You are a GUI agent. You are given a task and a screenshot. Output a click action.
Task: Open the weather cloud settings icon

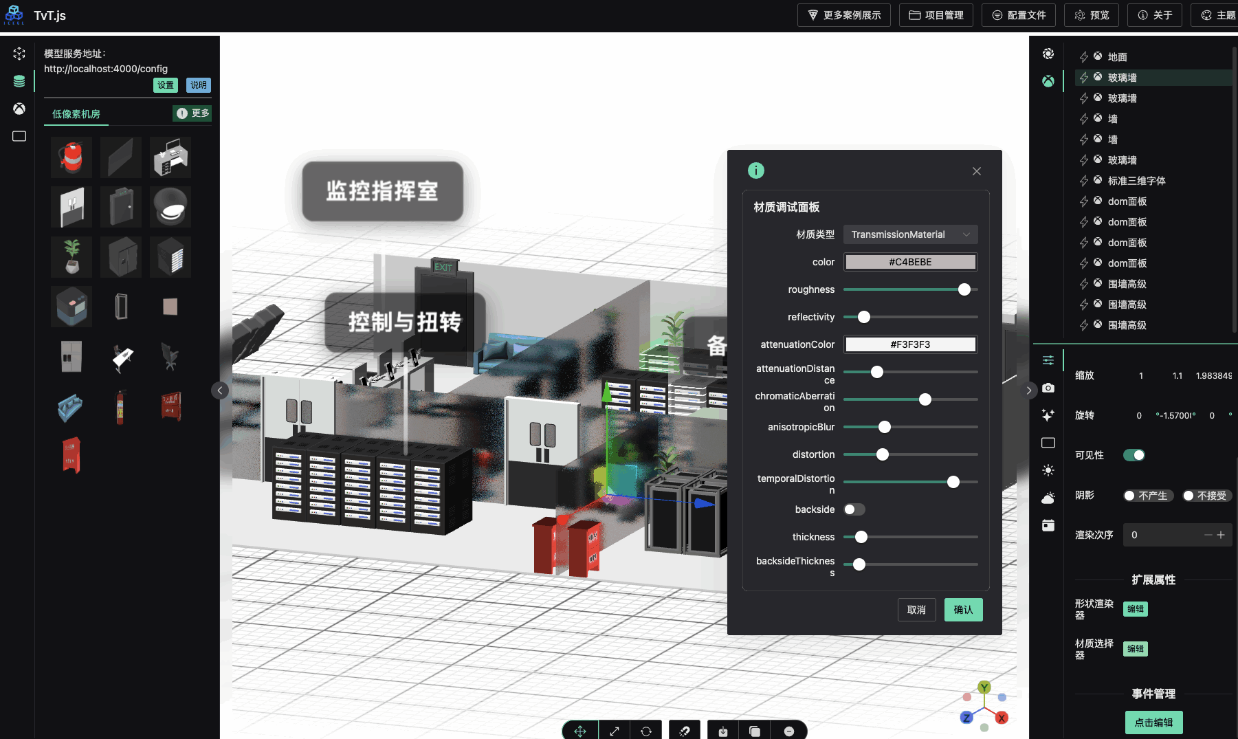(1048, 498)
